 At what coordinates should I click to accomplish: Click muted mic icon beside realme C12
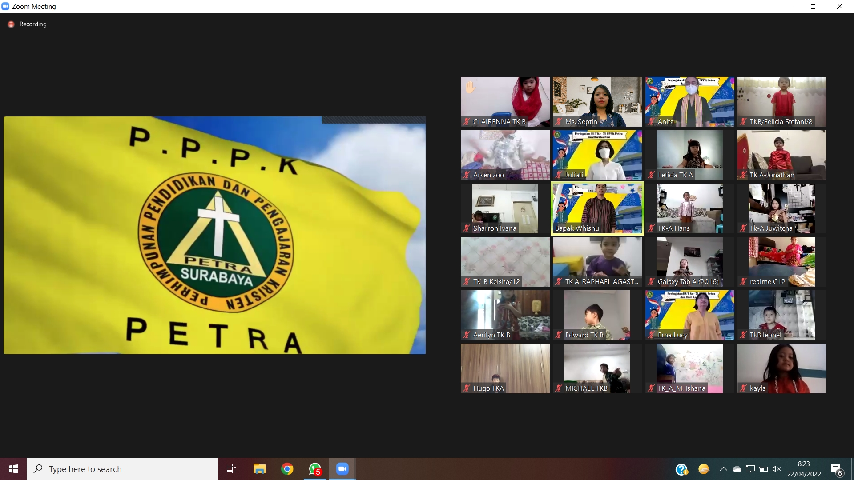(x=743, y=281)
